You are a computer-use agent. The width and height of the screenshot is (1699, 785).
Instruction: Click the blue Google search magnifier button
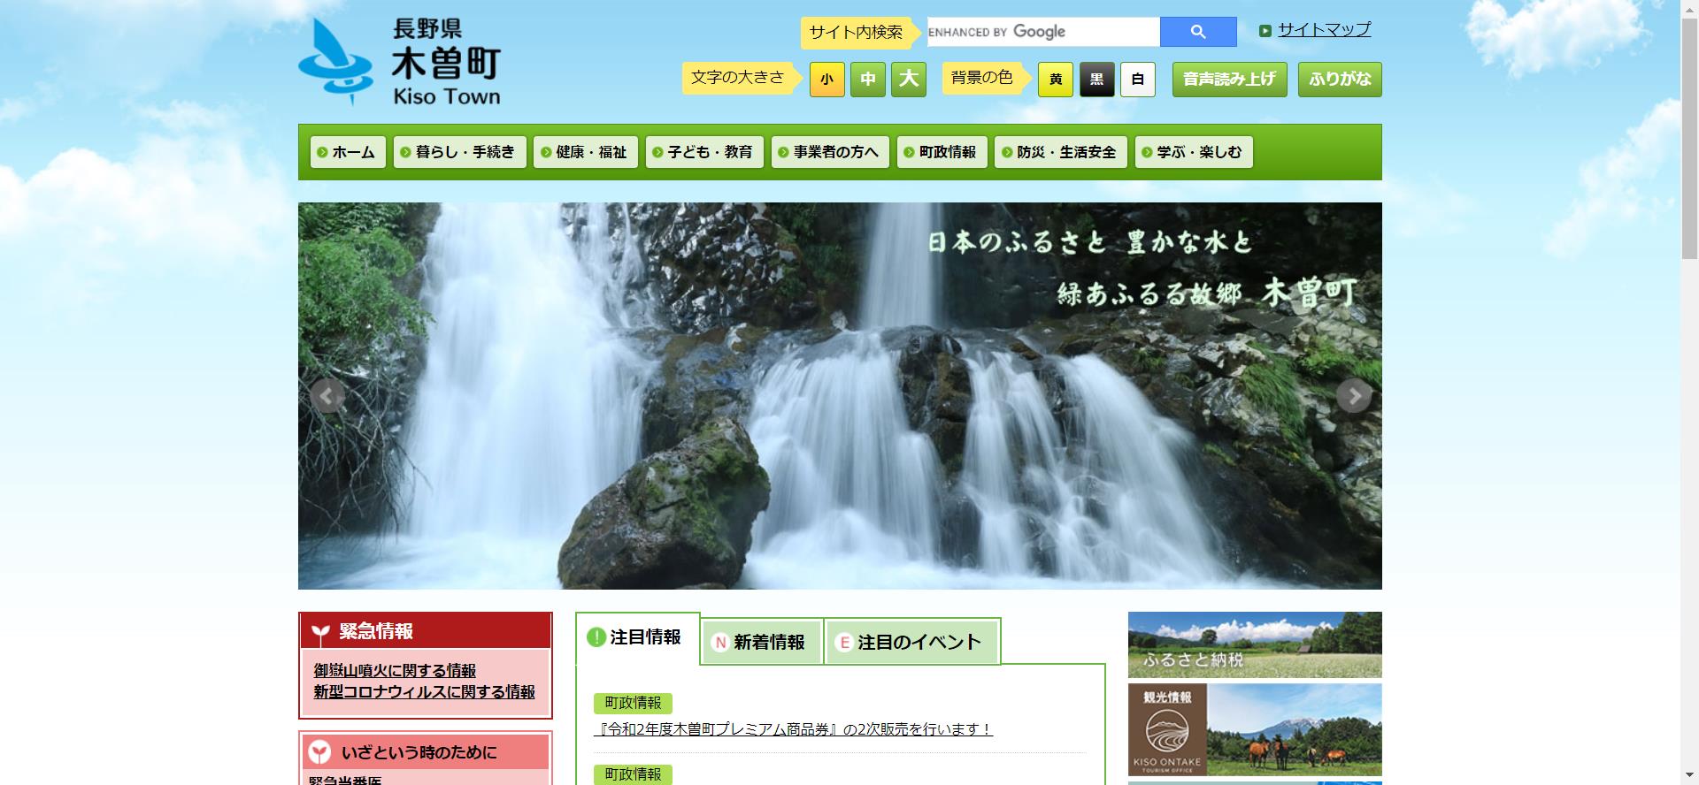(x=1197, y=32)
